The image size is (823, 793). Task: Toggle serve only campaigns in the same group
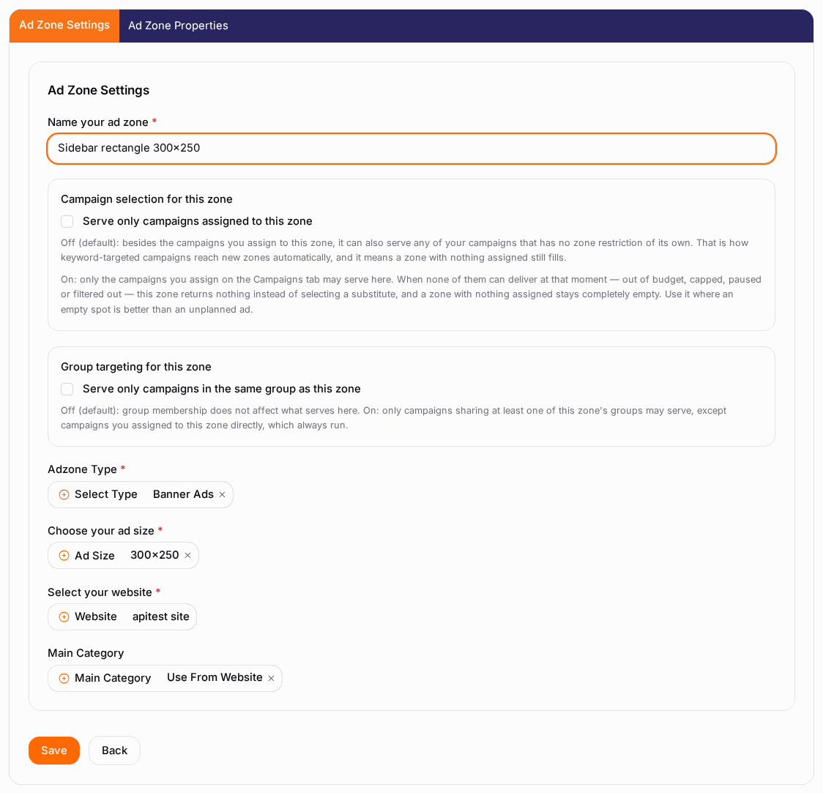click(x=67, y=389)
